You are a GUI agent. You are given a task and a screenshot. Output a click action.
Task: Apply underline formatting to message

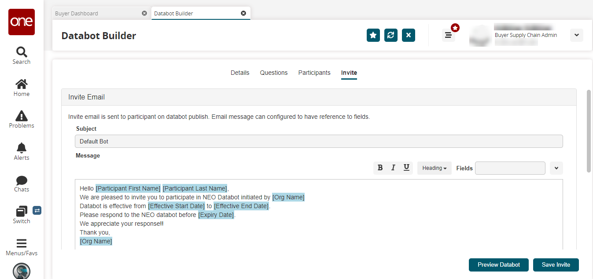point(406,168)
